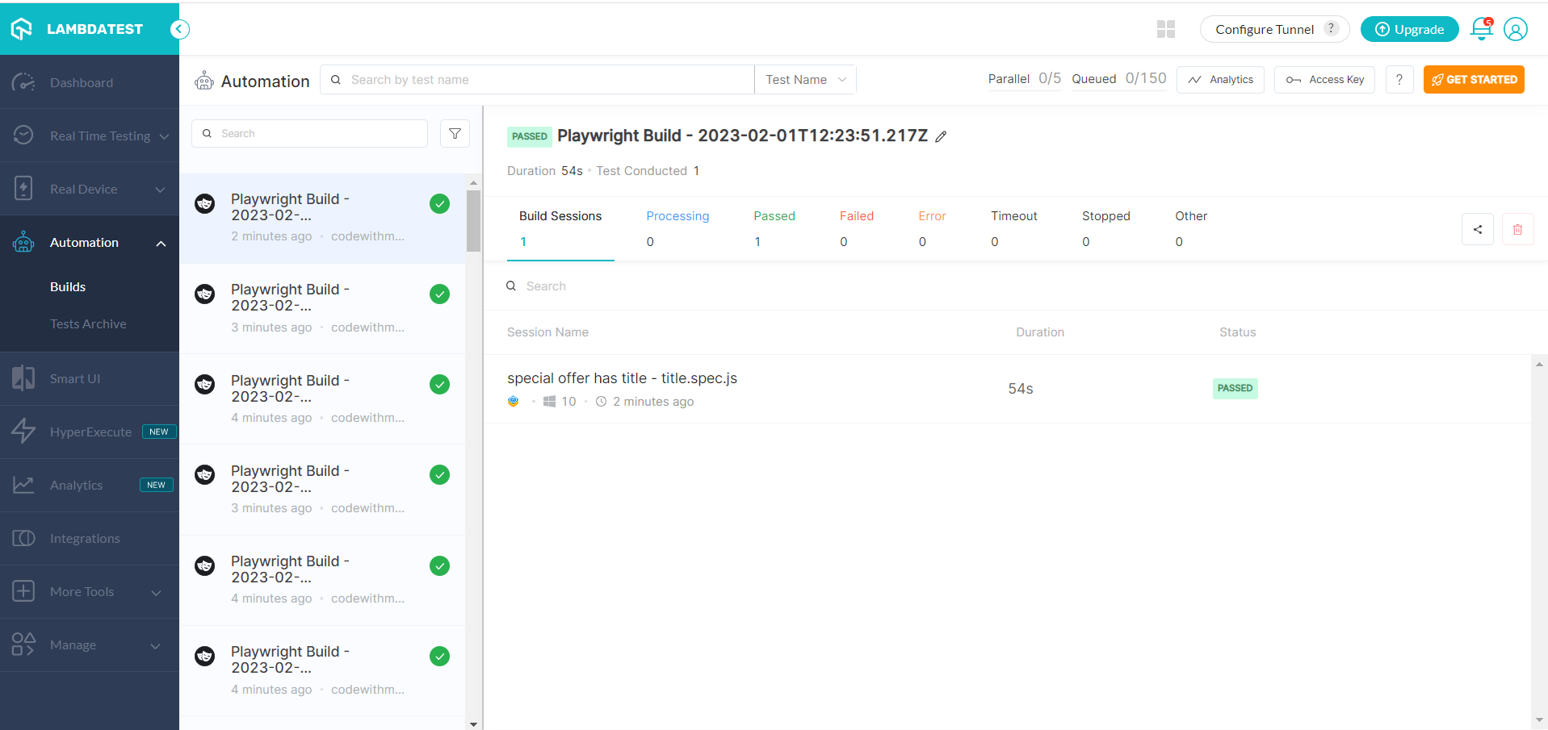
Task: Open the build list filter icon
Action: [x=455, y=133]
